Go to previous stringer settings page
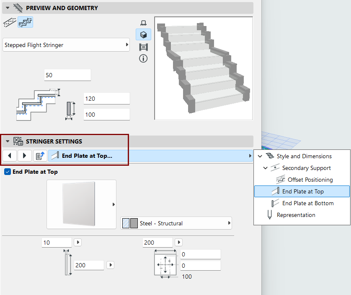Image resolution: width=351 pixels, height=295 pixels. (x=9, y=156)
